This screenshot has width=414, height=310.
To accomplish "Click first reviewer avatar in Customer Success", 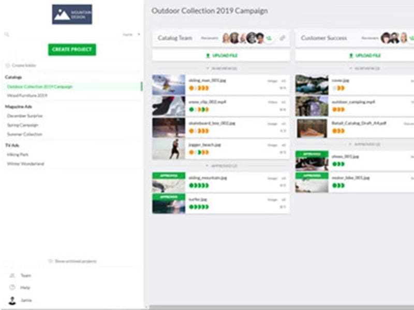I will tap(386, 38).
